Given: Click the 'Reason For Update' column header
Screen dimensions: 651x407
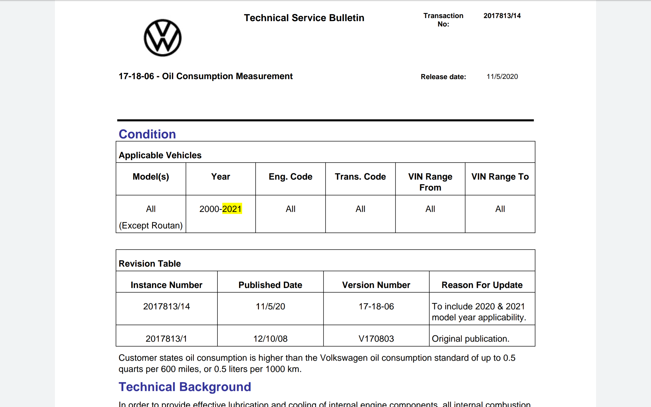Looking at the screenshot, I should [x=482, y=285].
